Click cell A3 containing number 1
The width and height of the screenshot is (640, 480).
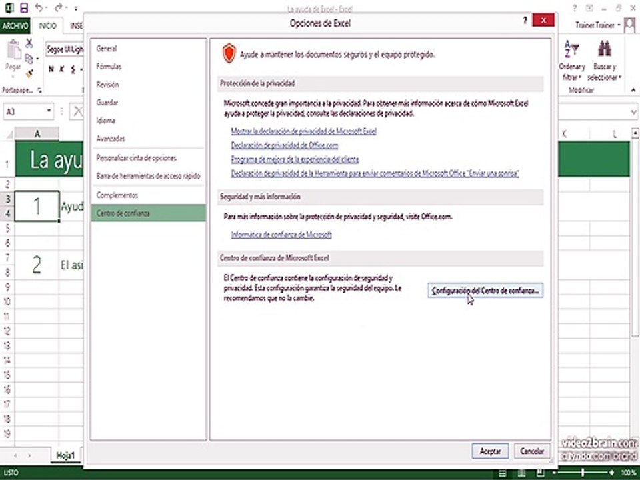pyautogui.click(x=37, y=206)
